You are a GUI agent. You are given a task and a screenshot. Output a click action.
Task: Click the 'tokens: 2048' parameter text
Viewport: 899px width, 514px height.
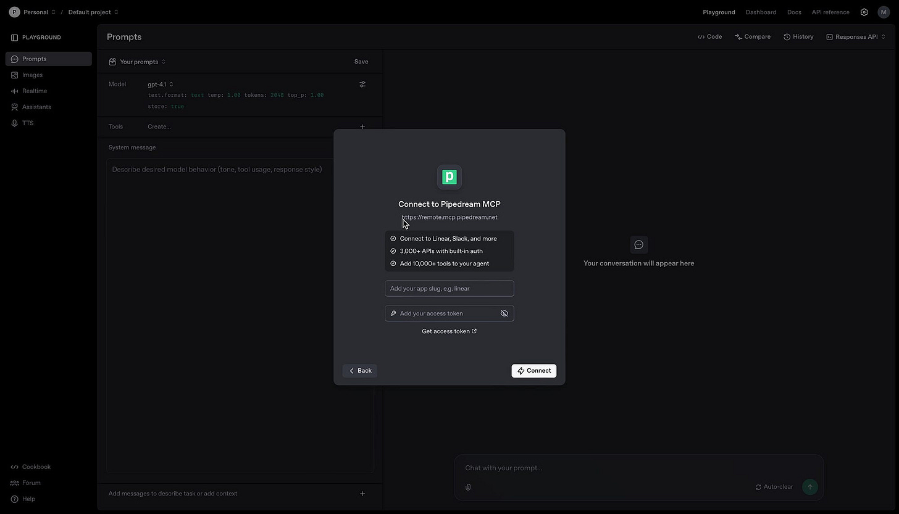[x=264, y=96]
